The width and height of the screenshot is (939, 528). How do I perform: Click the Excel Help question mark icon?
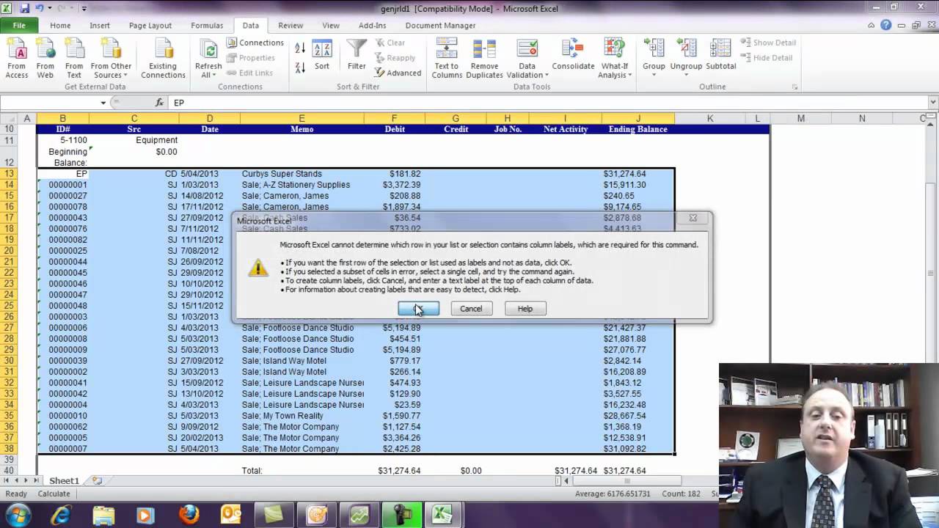(885, 25)
